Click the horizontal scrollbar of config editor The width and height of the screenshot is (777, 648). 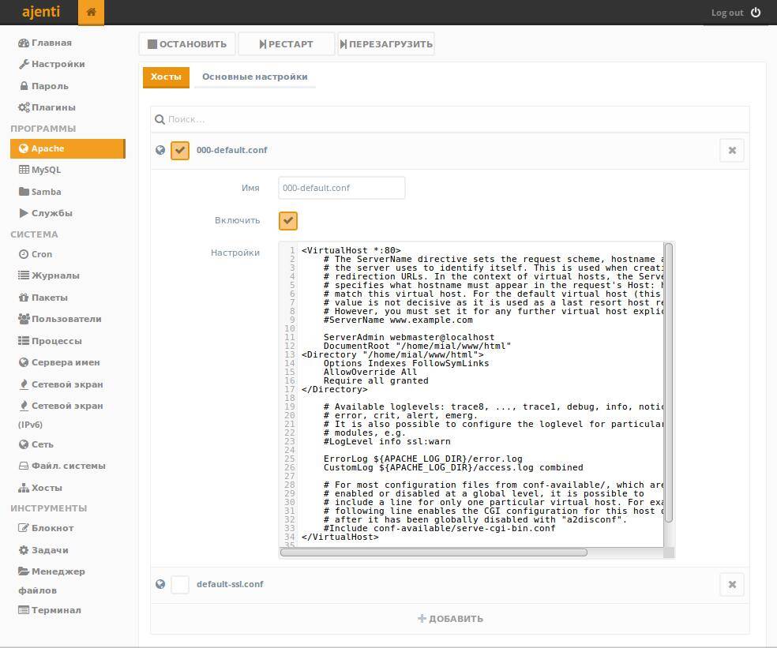[x=434, y=552]
